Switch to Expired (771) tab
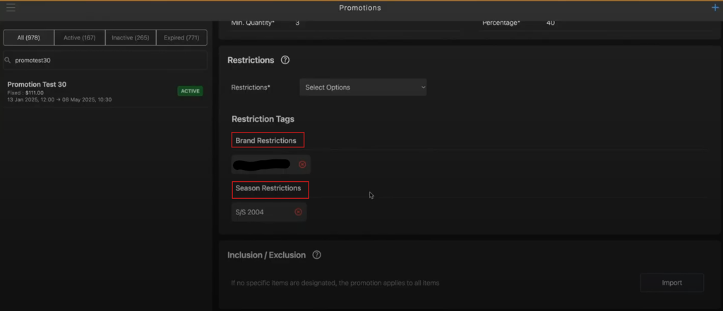 click(181, 38)
